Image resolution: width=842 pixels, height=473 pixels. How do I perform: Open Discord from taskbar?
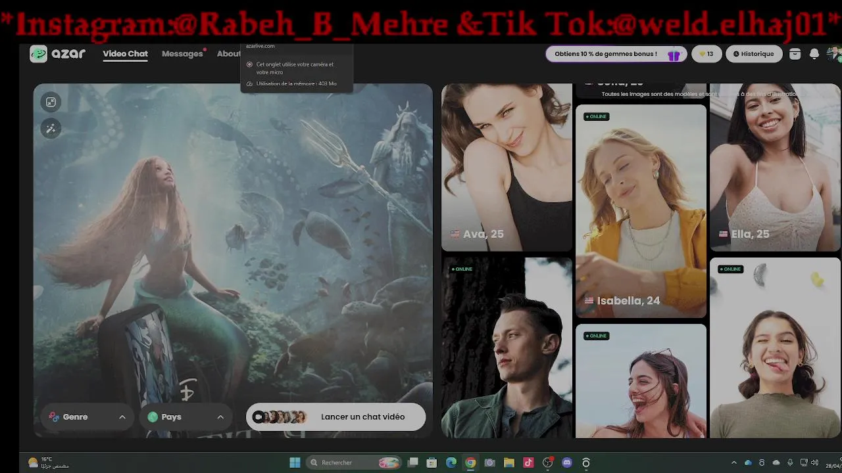[567, 462]
